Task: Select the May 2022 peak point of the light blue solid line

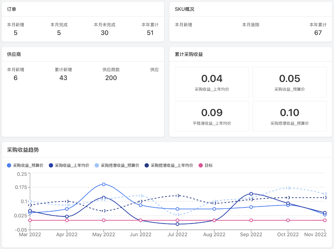Action: point(104,184)
